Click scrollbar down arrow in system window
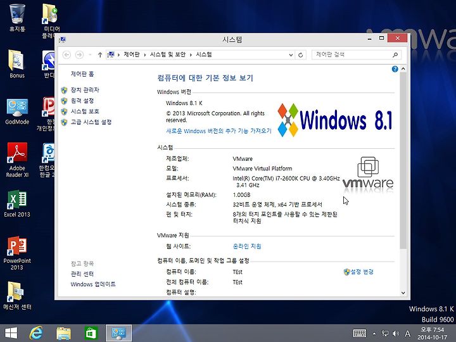 coord(403,293)
